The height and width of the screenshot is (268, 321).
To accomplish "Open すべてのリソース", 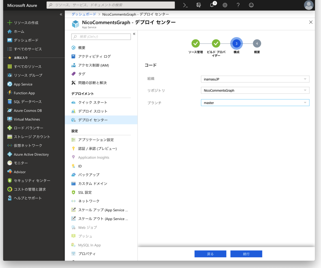I will click(28, 66).
